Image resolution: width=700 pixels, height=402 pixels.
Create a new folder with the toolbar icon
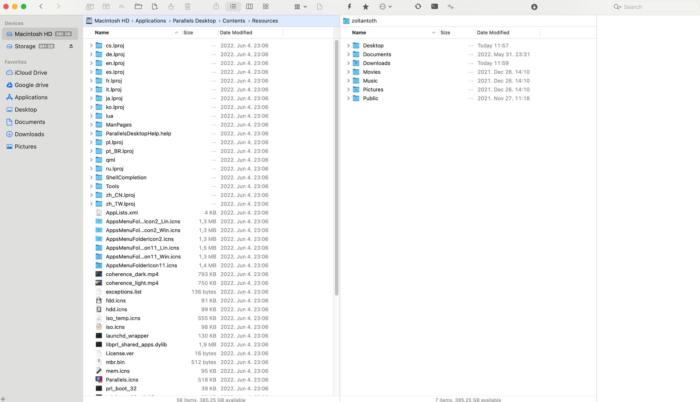(x=138, y=6)
